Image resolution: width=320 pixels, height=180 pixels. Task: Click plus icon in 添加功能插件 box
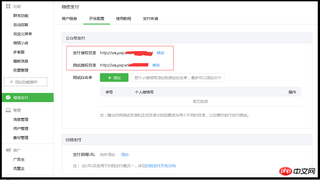[12, 82]
